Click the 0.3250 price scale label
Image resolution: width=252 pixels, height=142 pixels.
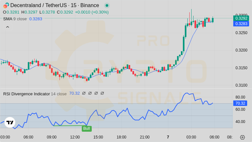(241, 33)
